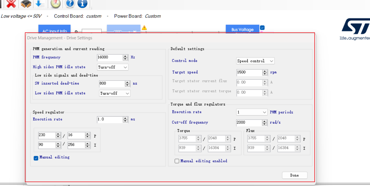Viewport: 370px width, 186px height.
Task: Click the Target stator current torque field
Action: point(249,92)
